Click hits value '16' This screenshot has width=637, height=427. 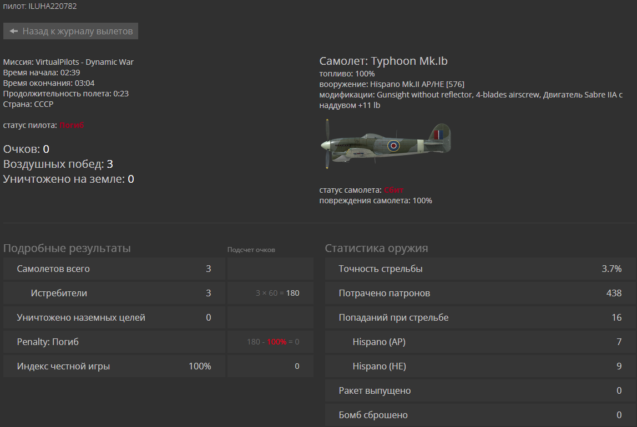click(x=616, y=317)
